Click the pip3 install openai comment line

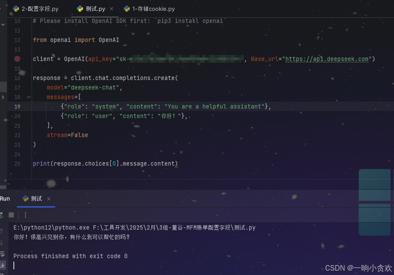pyautogui.click(x=129, y=21)
